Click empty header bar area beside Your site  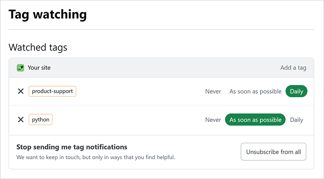(x=162, y=68)
